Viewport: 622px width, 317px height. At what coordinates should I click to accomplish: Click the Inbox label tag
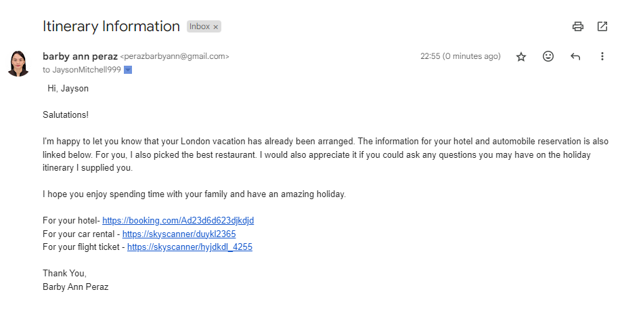click(199, 26)
